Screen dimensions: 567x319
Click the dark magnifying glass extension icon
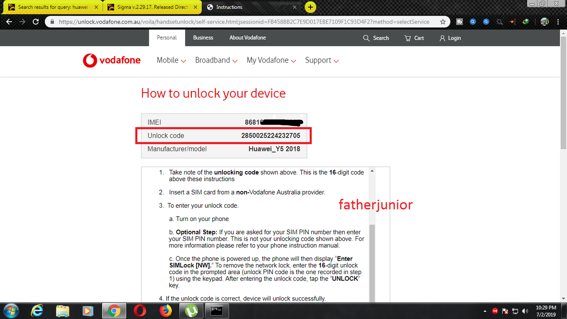500,21
